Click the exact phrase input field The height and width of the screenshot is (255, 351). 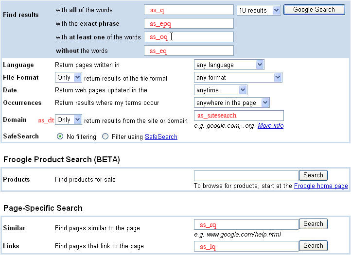[189, 23]
